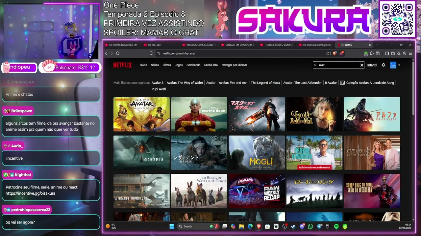Image resolution: width=421 pixels, height=236 pixels.
Task: Click the Netflix search box containing 'avat'
Action: (x=339, y=65)
